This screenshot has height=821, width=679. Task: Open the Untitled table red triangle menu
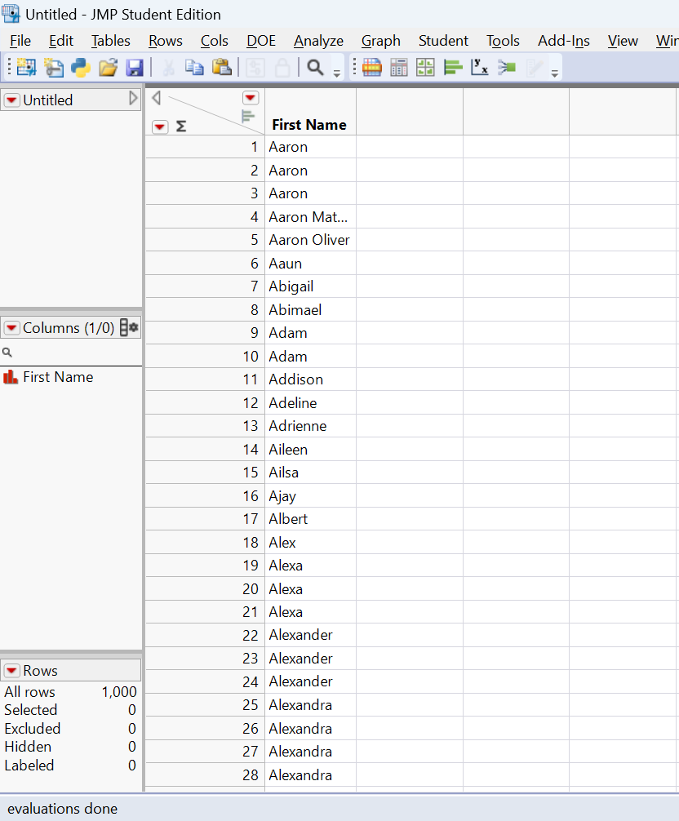(12, 100)
